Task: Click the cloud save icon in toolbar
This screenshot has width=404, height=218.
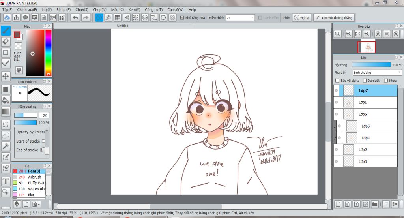Action: click(7, 17)
